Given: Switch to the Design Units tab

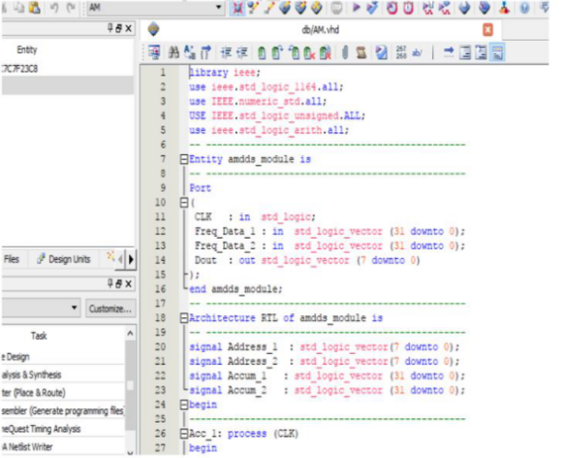Looking at the screenshot, I should coord(64,259).
